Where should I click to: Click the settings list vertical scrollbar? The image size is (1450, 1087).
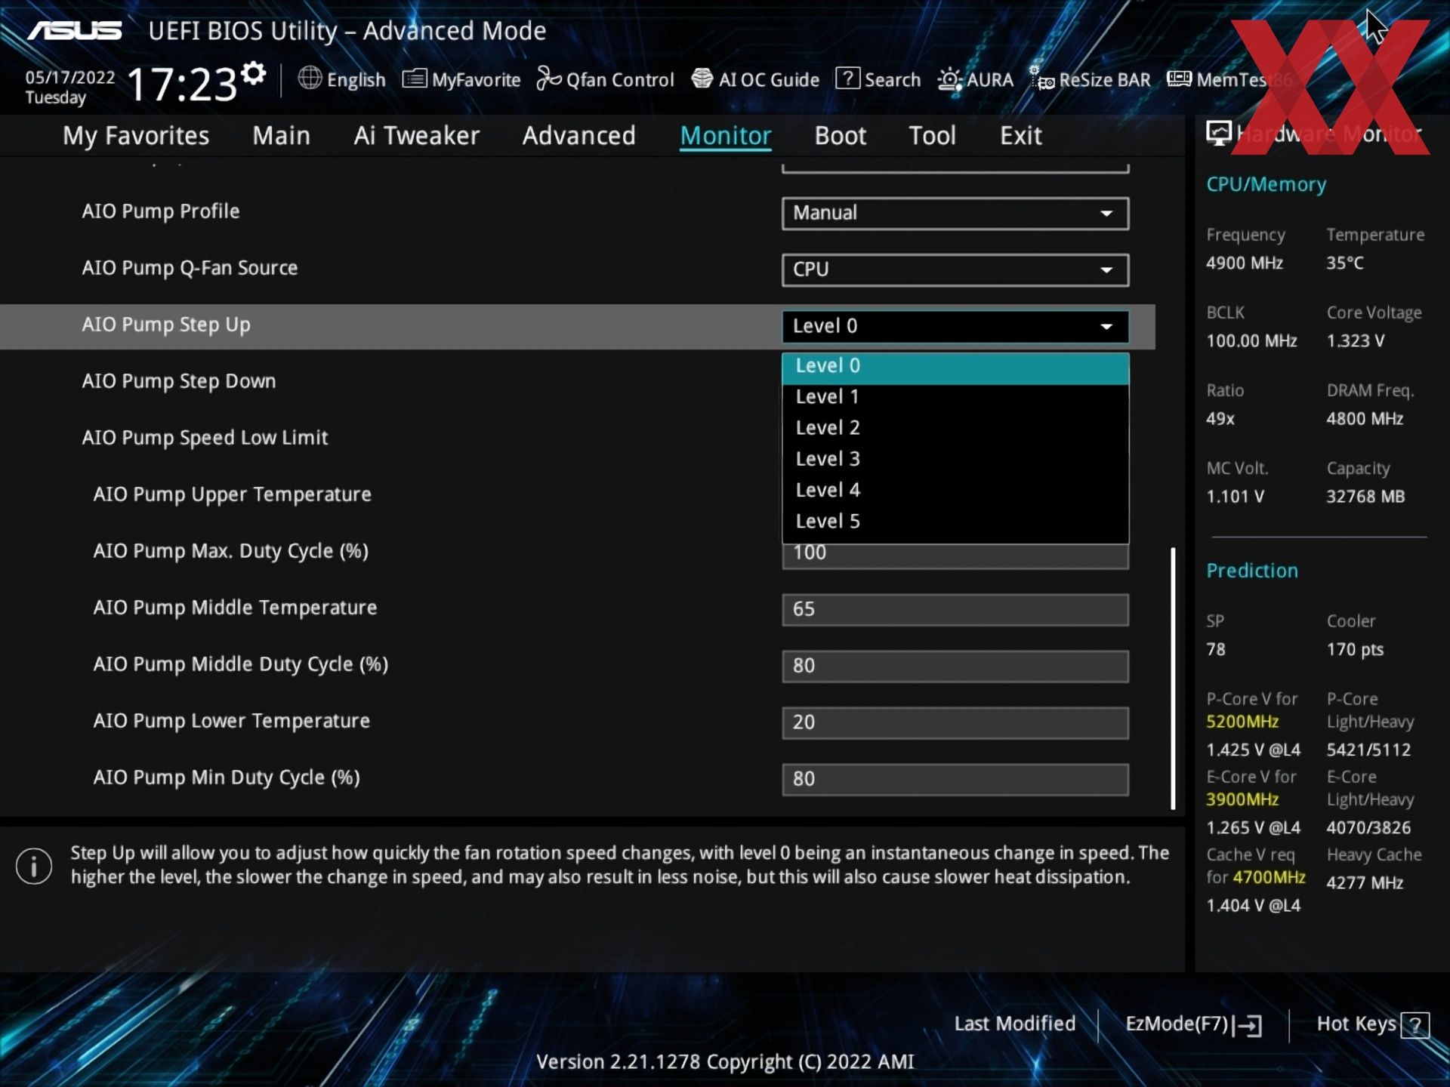click(x=1173, y=678)
